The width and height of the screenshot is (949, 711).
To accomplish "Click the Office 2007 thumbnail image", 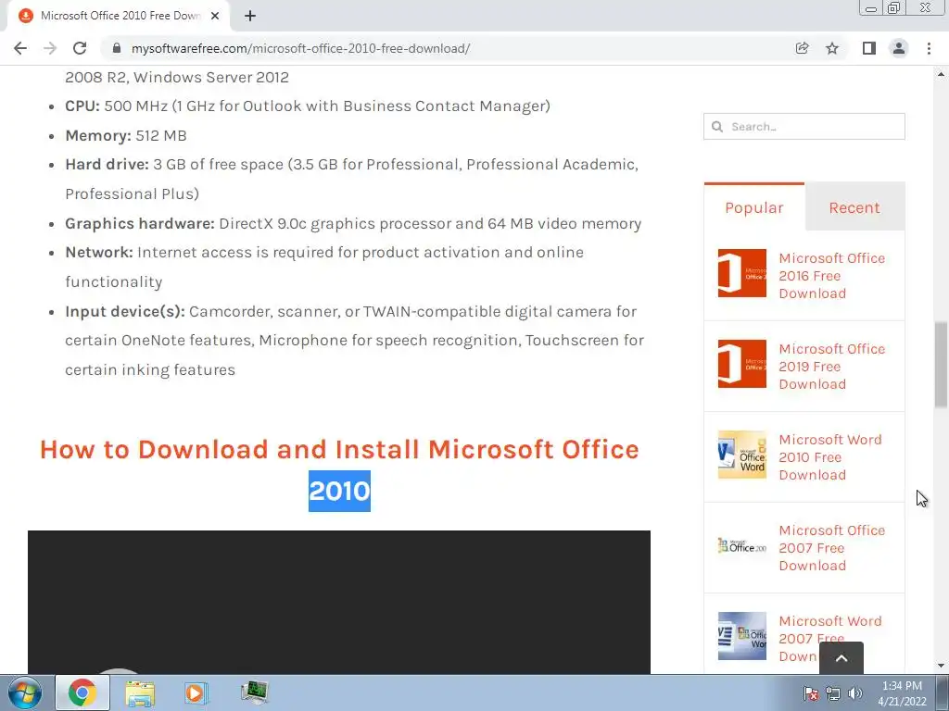I will click(742, 545).
